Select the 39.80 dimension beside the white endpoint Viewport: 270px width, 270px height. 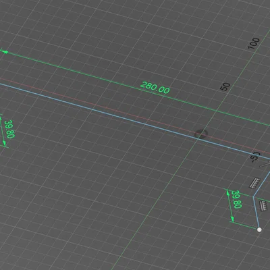click(x=236, y=199)
